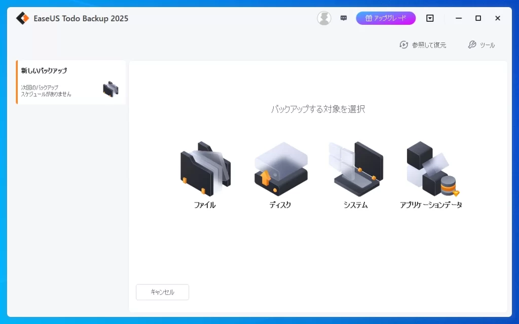The image size is (519, 324).
Task: Click the feedback message icon
Action: (x=344, y=18)
